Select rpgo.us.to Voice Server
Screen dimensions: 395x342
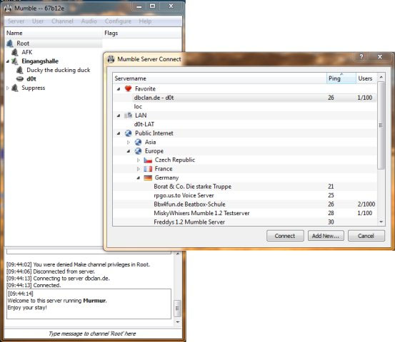point(245,195)
